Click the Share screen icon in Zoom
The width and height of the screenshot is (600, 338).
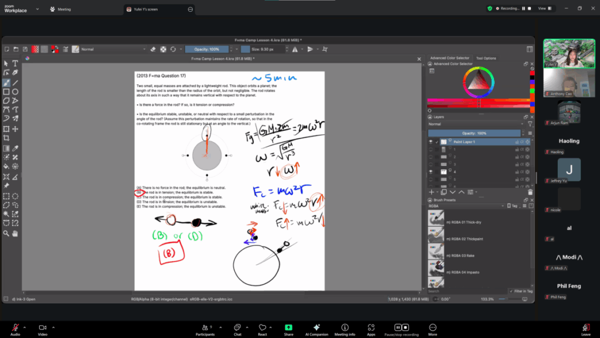point(288,327)
